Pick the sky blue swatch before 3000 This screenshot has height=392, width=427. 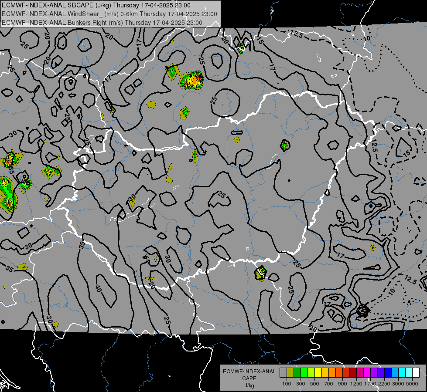395,373
